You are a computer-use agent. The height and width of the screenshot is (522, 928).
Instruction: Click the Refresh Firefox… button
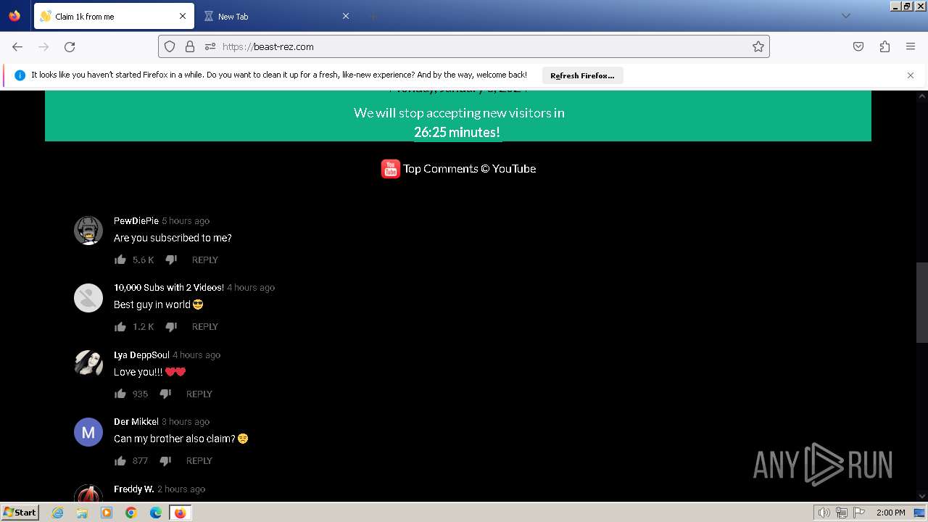pyautogui.click(x=582, y=75)
